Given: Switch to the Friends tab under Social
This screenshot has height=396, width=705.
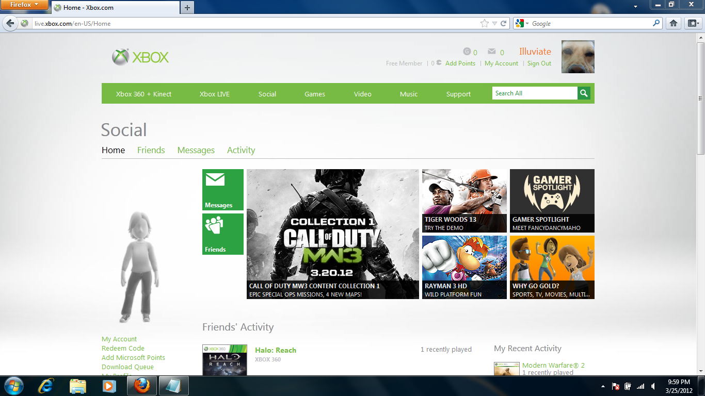Looking at the screenshot, I should (x=151, y=150).
